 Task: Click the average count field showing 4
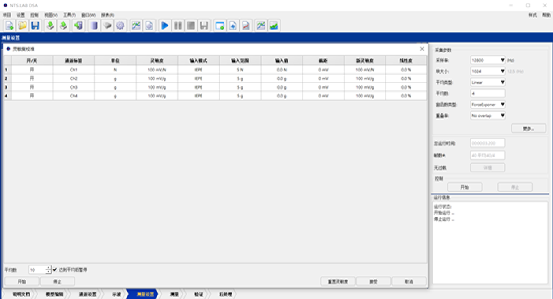tap(488, 93)
